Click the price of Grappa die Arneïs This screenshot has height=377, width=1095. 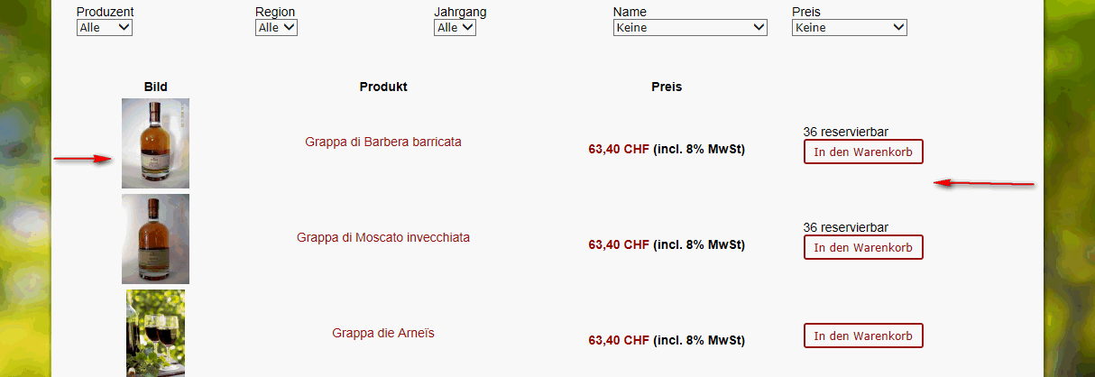pos(619,341)
